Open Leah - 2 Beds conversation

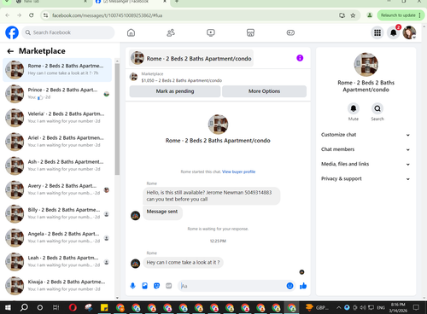[57, 262]
